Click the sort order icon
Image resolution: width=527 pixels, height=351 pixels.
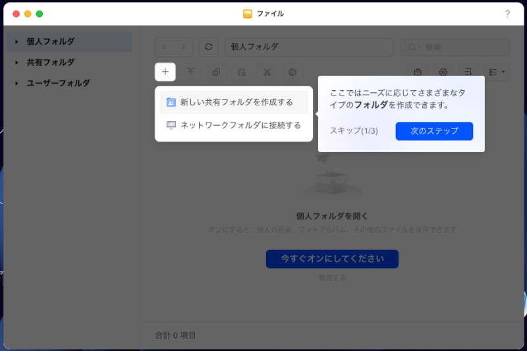pyautogui.click(x=468, y=72)
